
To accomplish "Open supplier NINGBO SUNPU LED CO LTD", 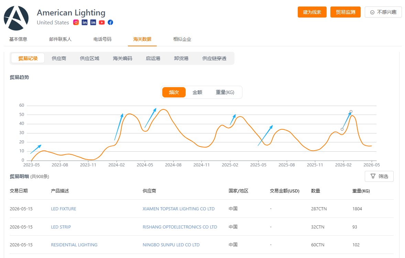I will tap(171, 245).
